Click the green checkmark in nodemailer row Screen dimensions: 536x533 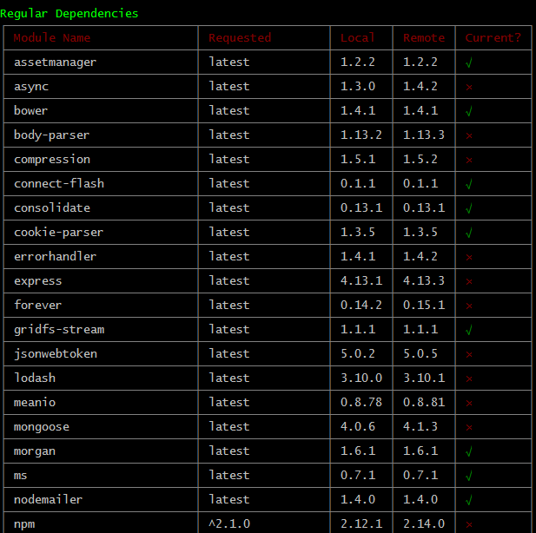(469, 501)
